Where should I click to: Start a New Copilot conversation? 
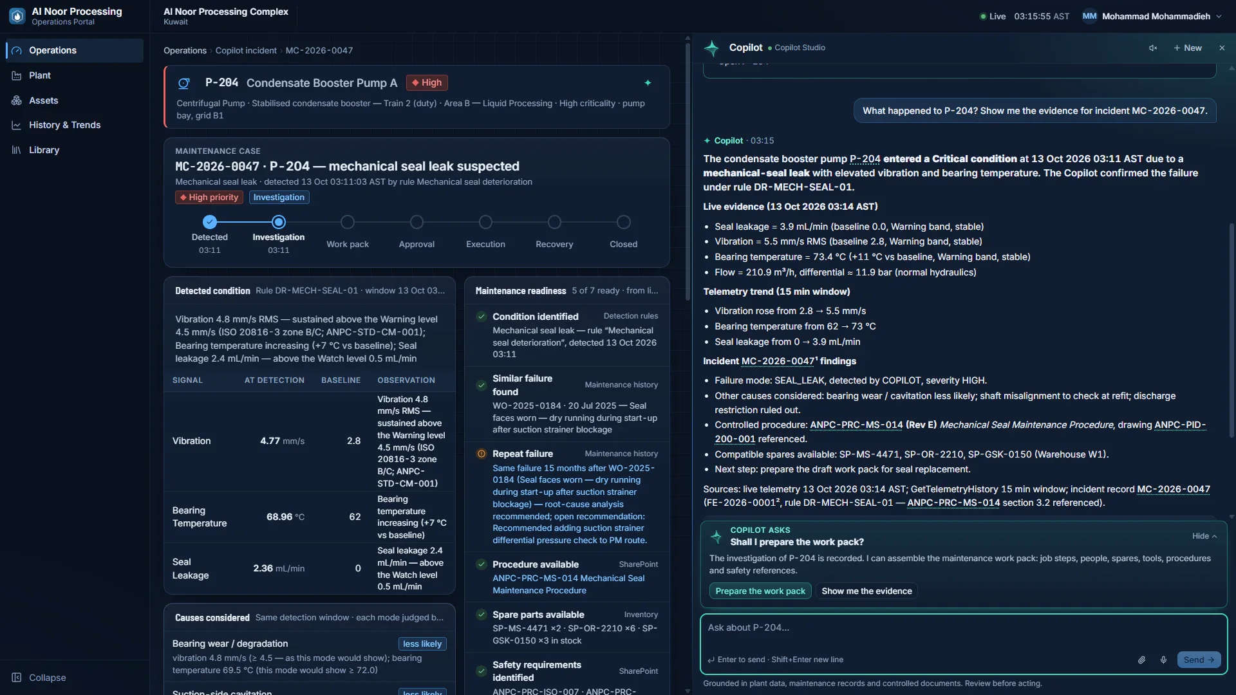pos(1188,48)
